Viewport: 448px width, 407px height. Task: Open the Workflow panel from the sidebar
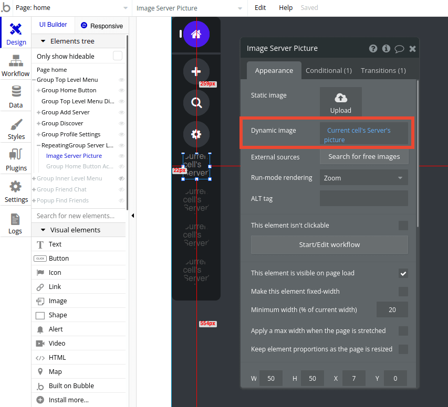click(15, 64)
